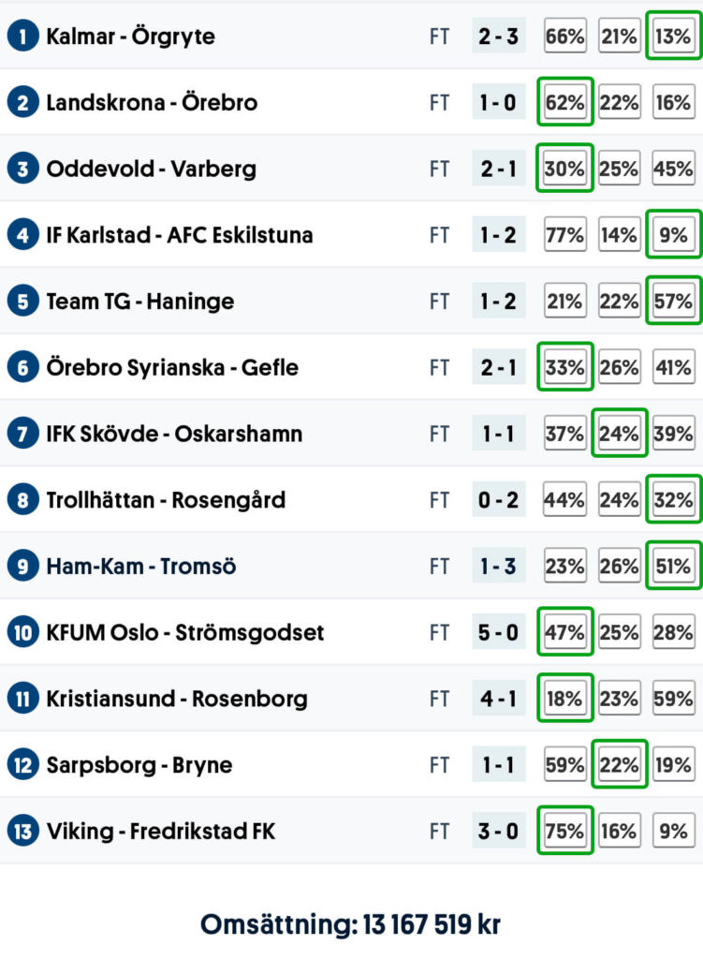
Task: Select the highlighted 24% draw for IFK Skövde
Action: pyautogui.click(x=619, y=434)
